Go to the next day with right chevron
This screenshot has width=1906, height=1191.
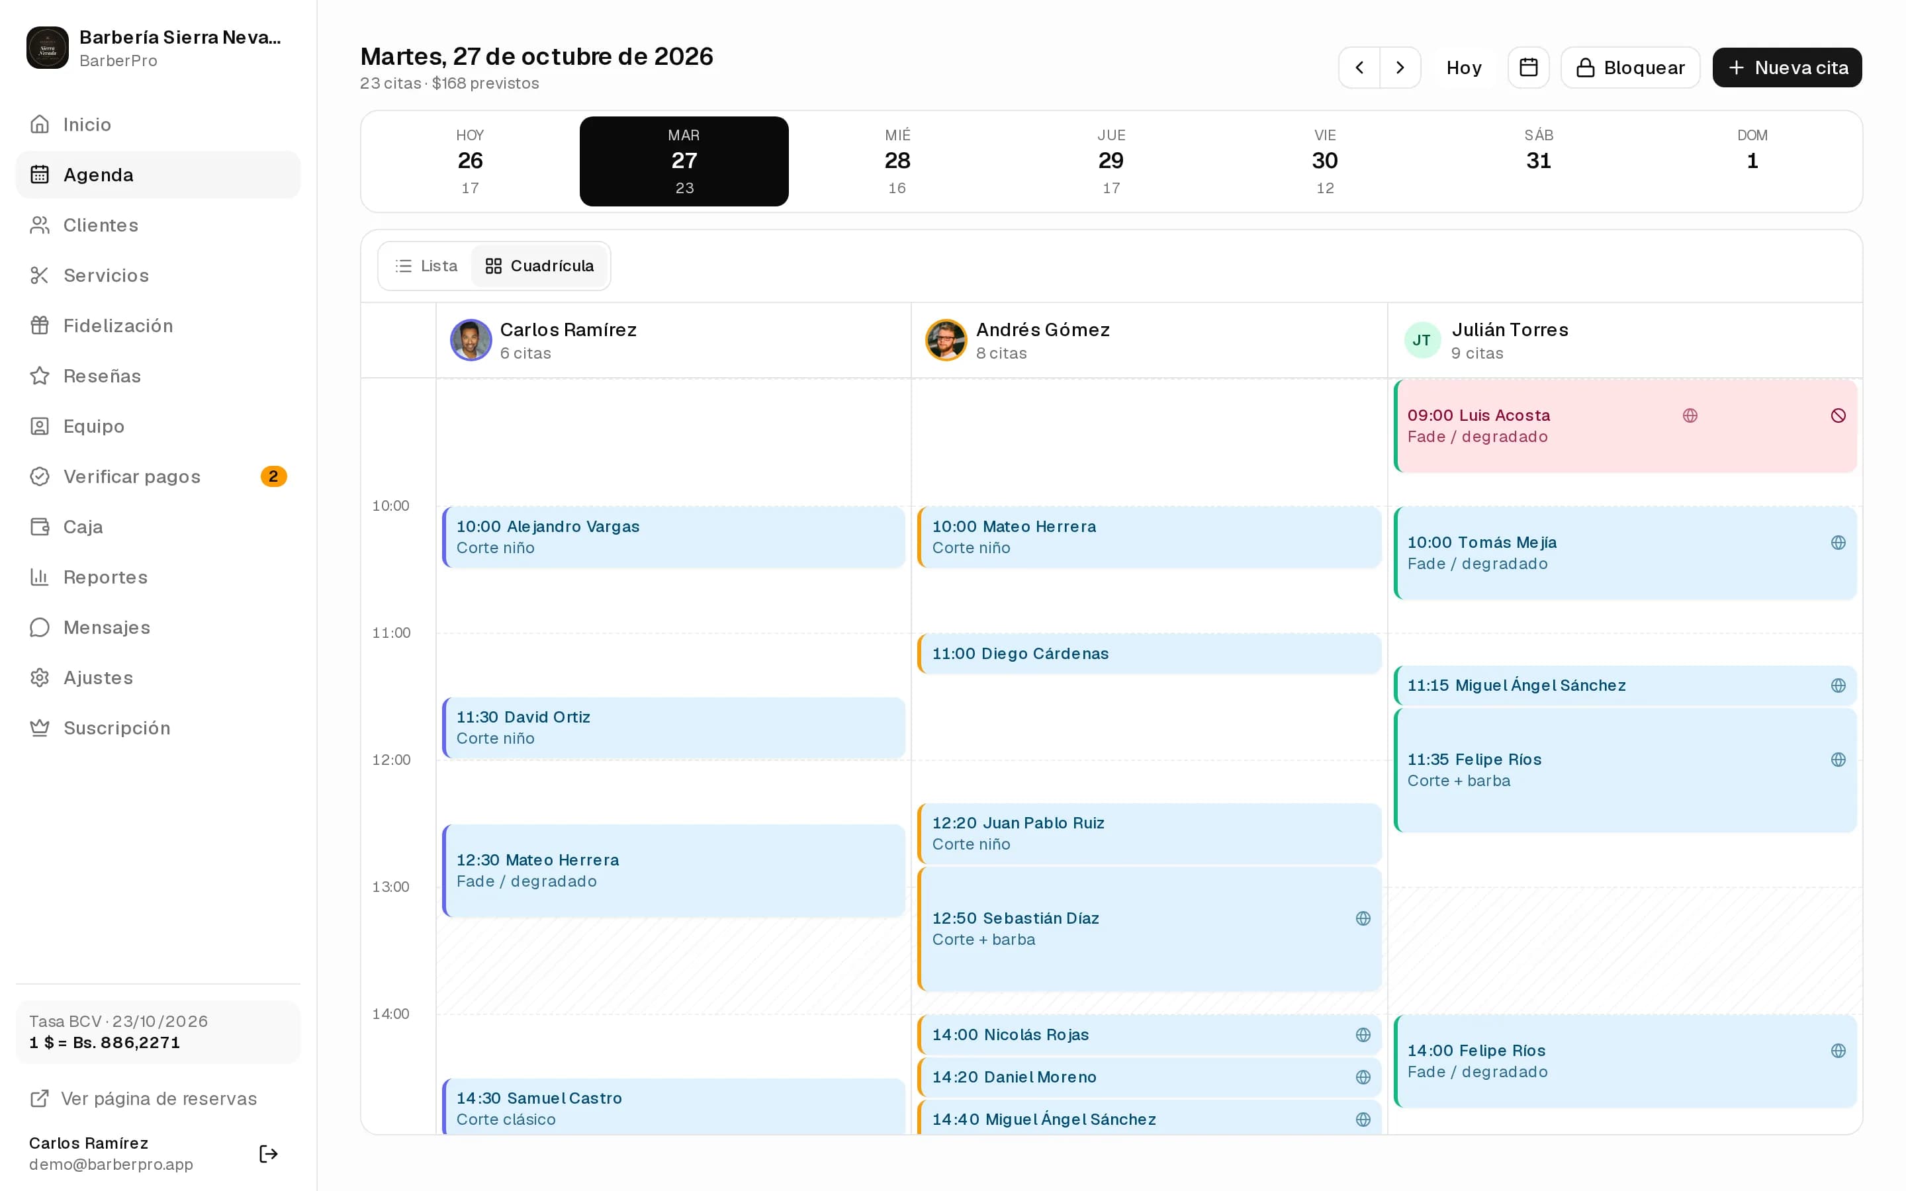click(1400, 67)
